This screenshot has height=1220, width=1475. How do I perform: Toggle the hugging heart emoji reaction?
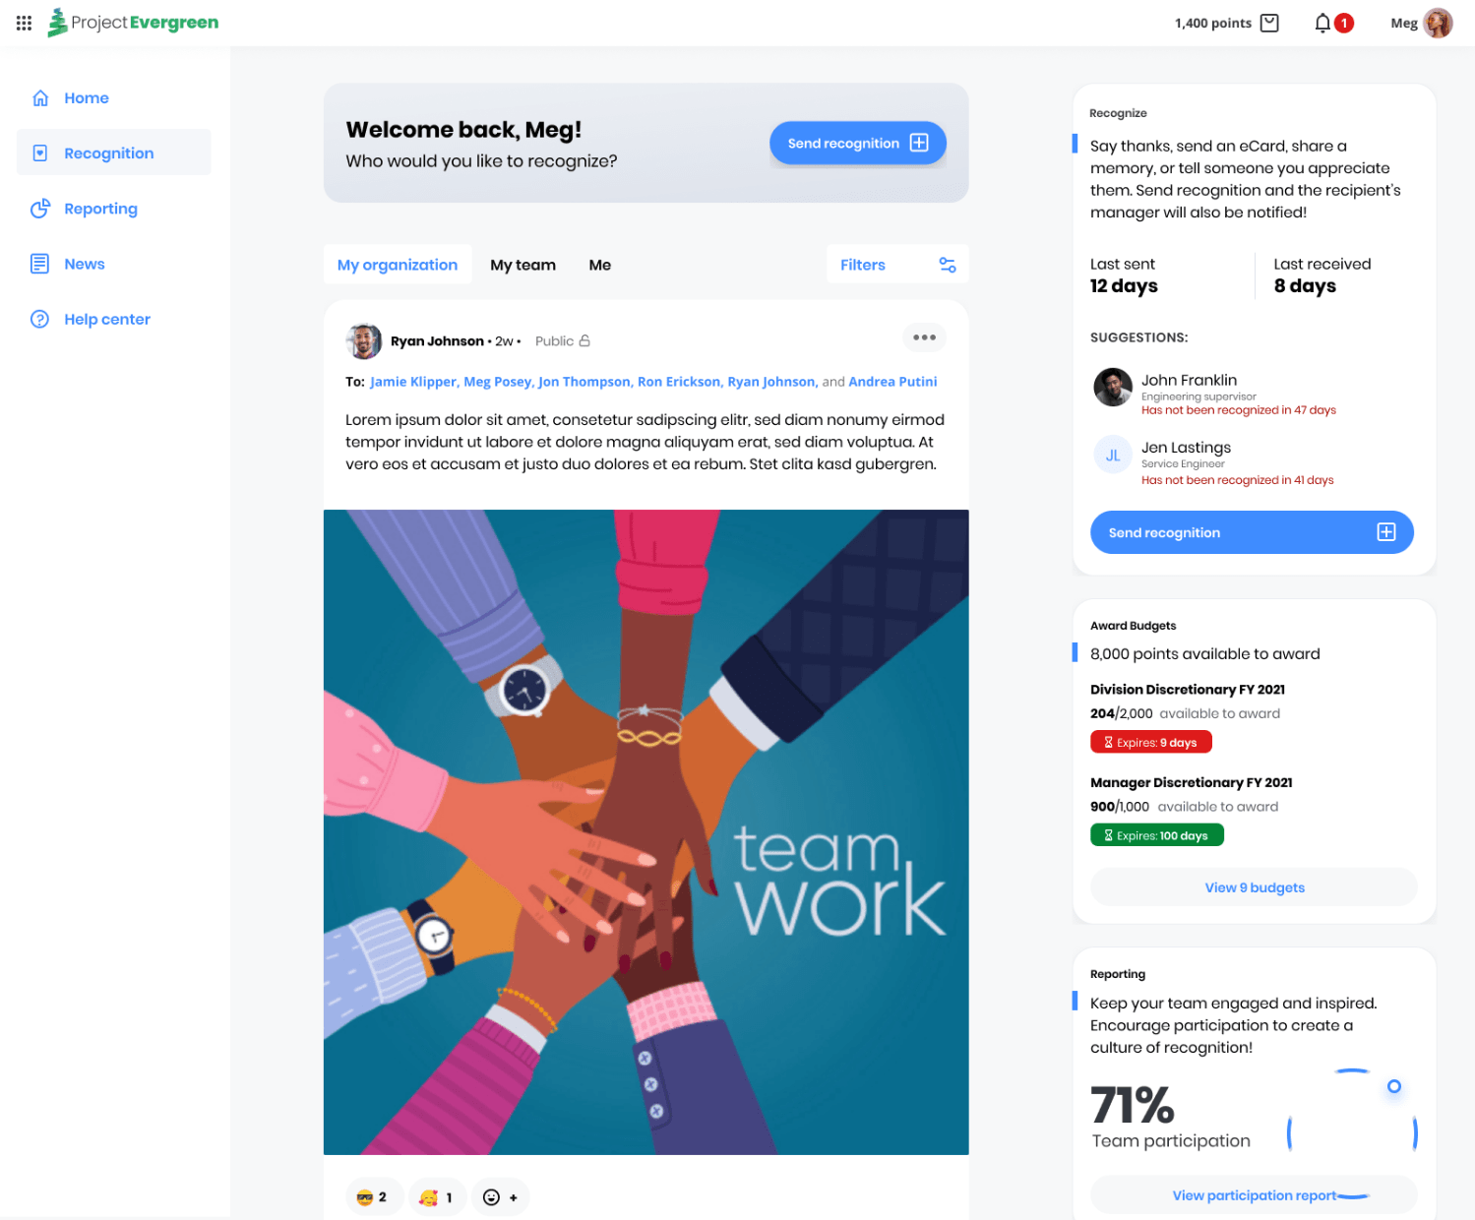[437, 1197]
